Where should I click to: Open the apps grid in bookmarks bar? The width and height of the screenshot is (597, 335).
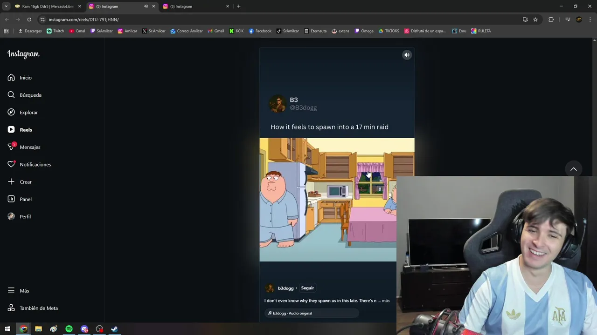[6, 31]
